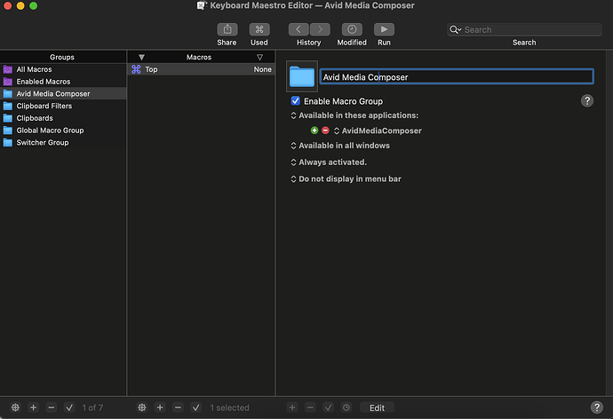Screen dimensions: 613x419
Task: Click the Edit button
Action: point(377,407)
